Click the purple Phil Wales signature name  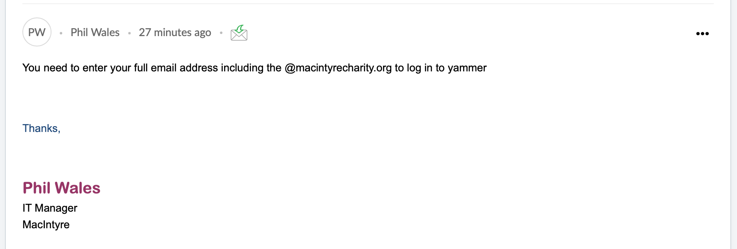click(61, 188)
